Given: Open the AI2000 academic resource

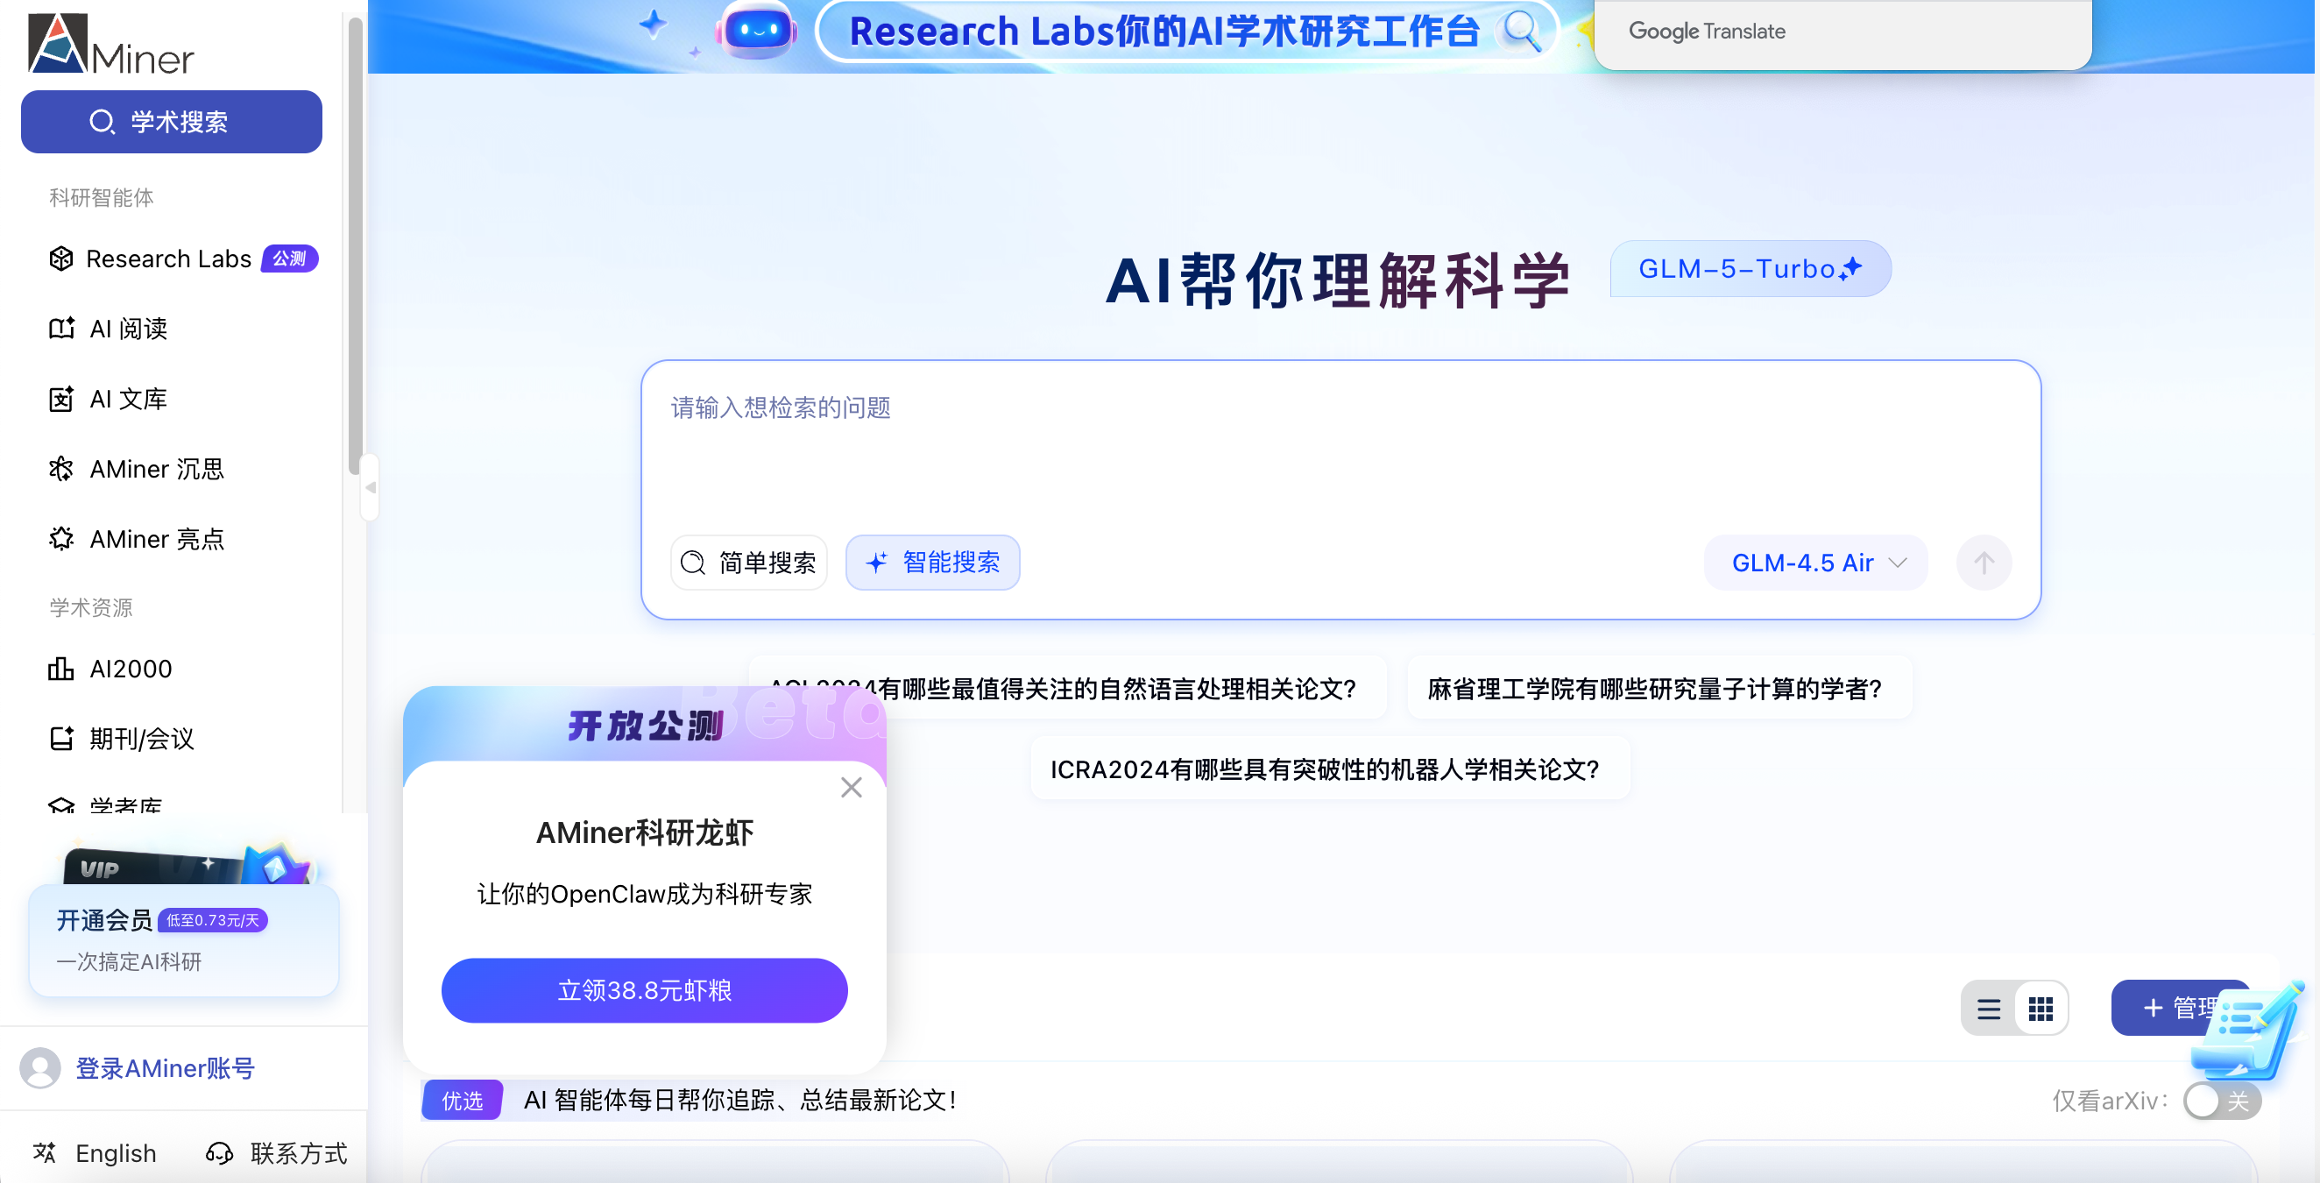Looking at the screenshot, I should point(130,669).
